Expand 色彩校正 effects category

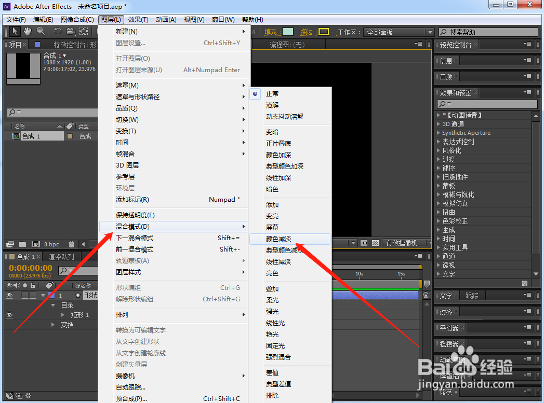[438, 221]
